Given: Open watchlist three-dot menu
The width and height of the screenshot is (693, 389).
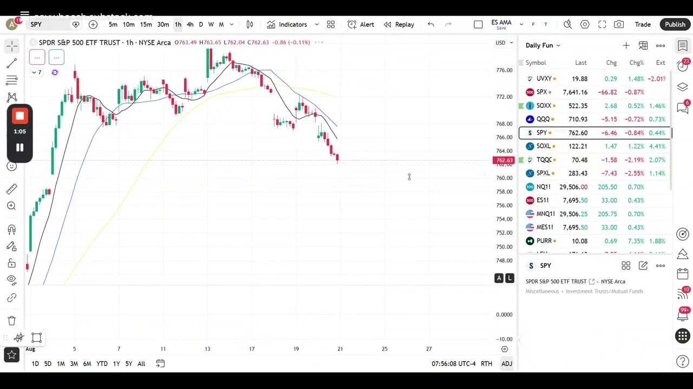Looking at the screenshot, I should tap(661, 46).
